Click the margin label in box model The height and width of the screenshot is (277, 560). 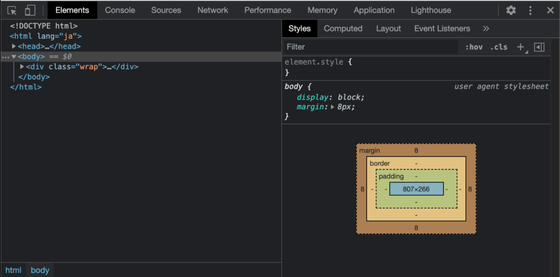[x=370, y=151]
